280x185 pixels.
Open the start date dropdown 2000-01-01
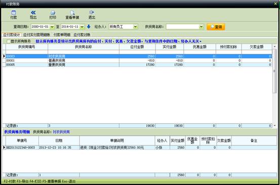point(52,27)
